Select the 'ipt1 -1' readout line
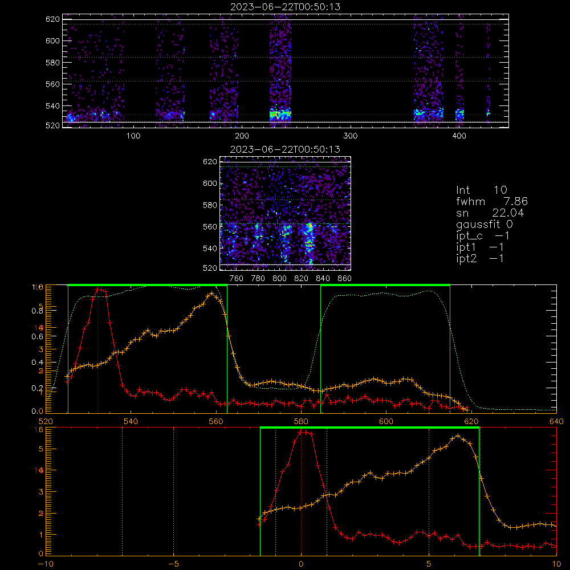This screenshot has width=570, height=570. pyautogui.click(x=480, y=247)
